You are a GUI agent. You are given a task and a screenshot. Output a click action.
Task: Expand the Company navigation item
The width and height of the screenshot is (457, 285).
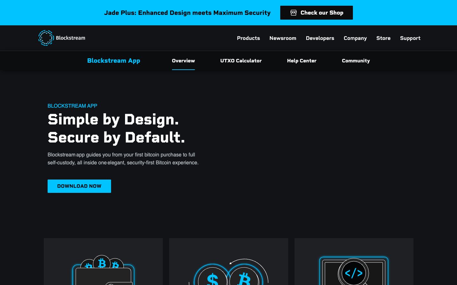355,38
